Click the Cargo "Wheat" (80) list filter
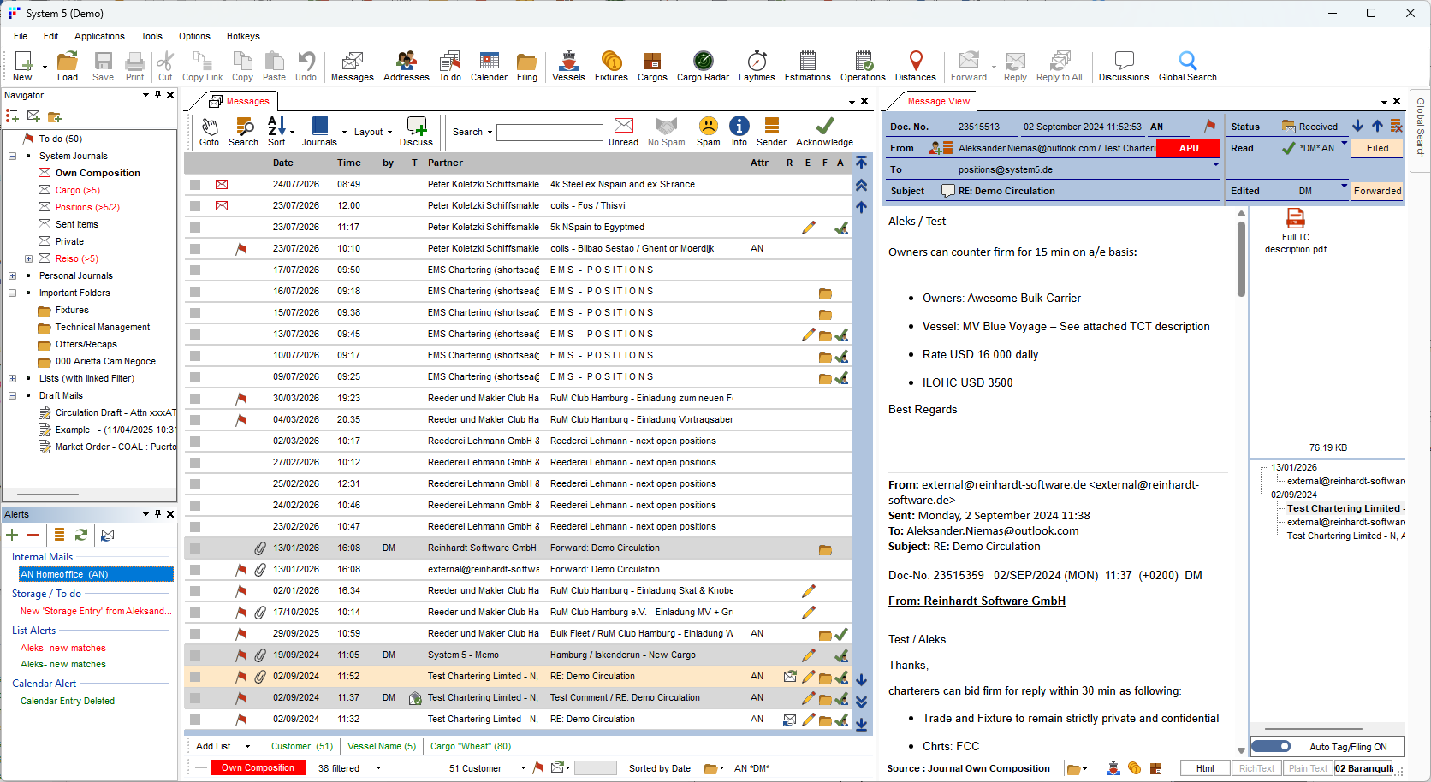 [471, 746]
